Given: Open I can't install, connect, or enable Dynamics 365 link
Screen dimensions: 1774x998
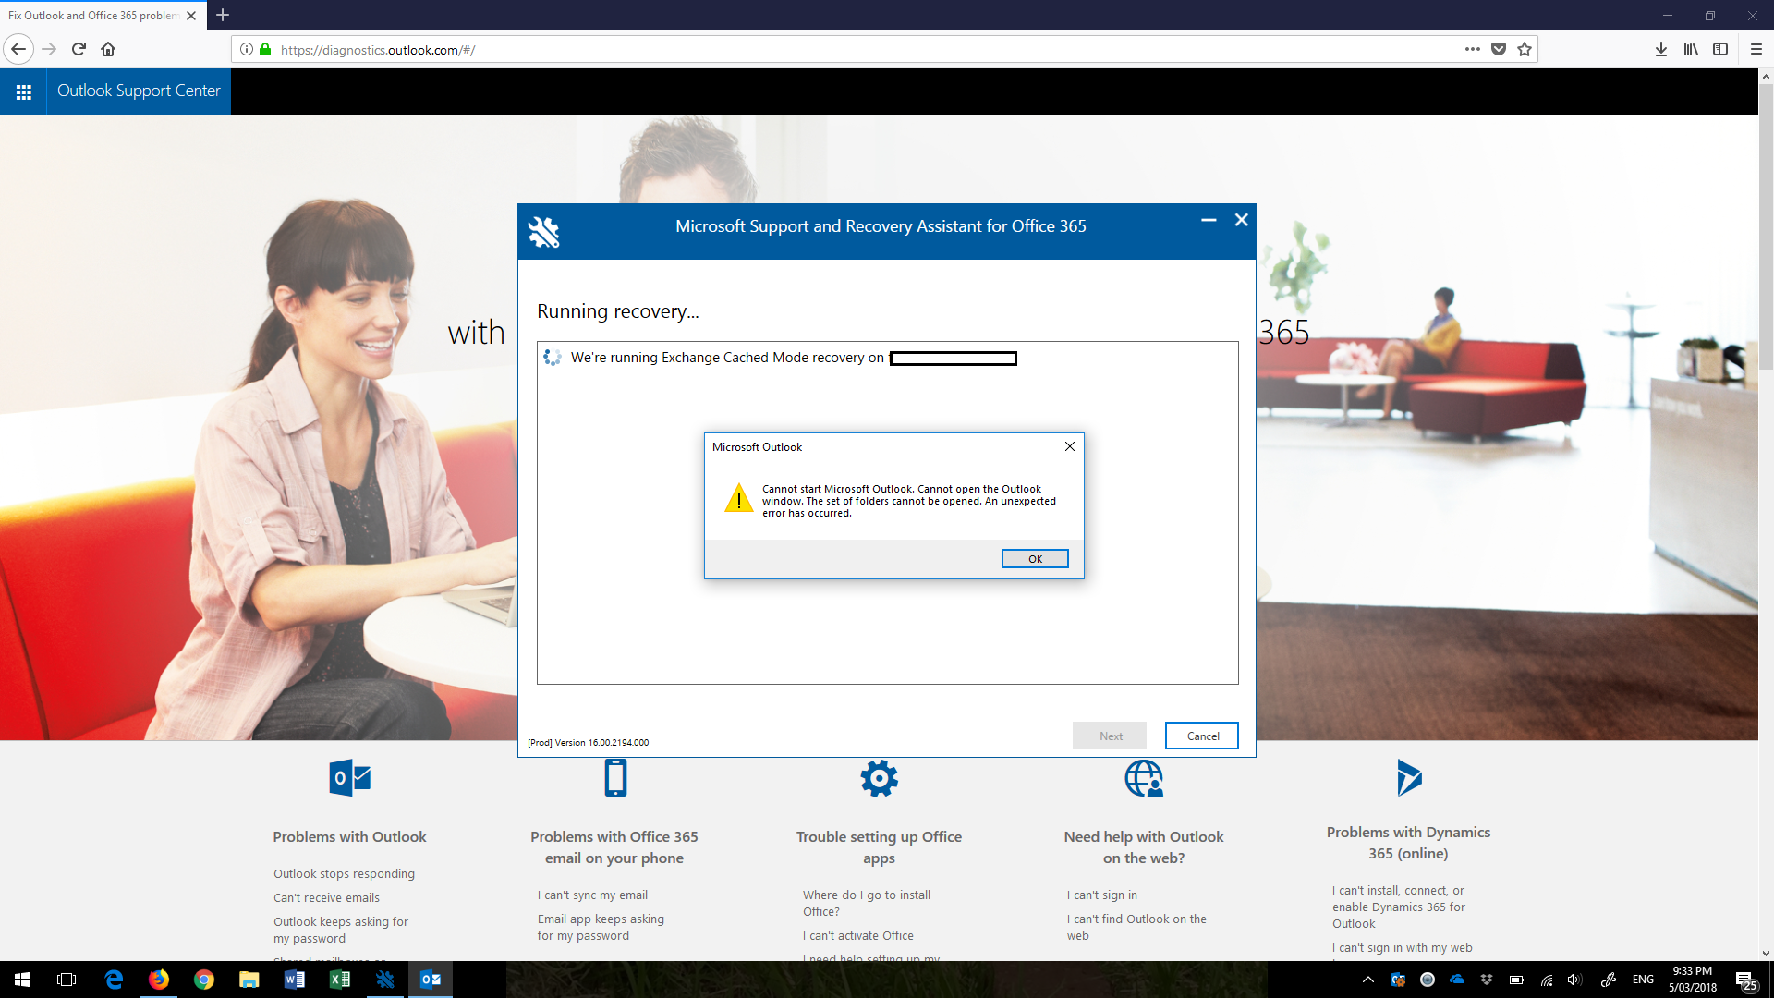Looking at the screenshot, I should click(x=1399, y=907).
